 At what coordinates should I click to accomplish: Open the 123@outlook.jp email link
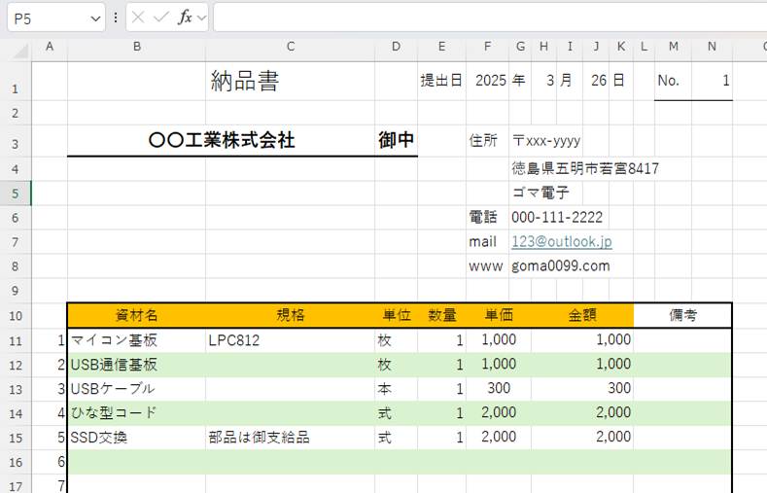(x=561, y=241)
